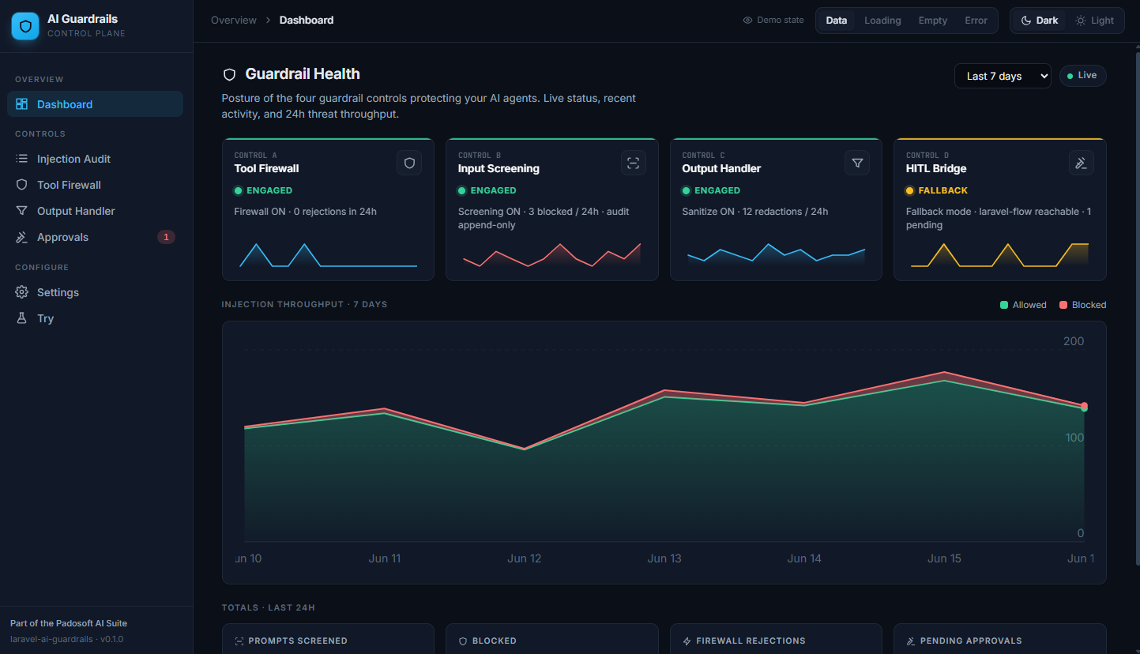Open Approvals page
The image size is (1140, 654).
(95, 237)
